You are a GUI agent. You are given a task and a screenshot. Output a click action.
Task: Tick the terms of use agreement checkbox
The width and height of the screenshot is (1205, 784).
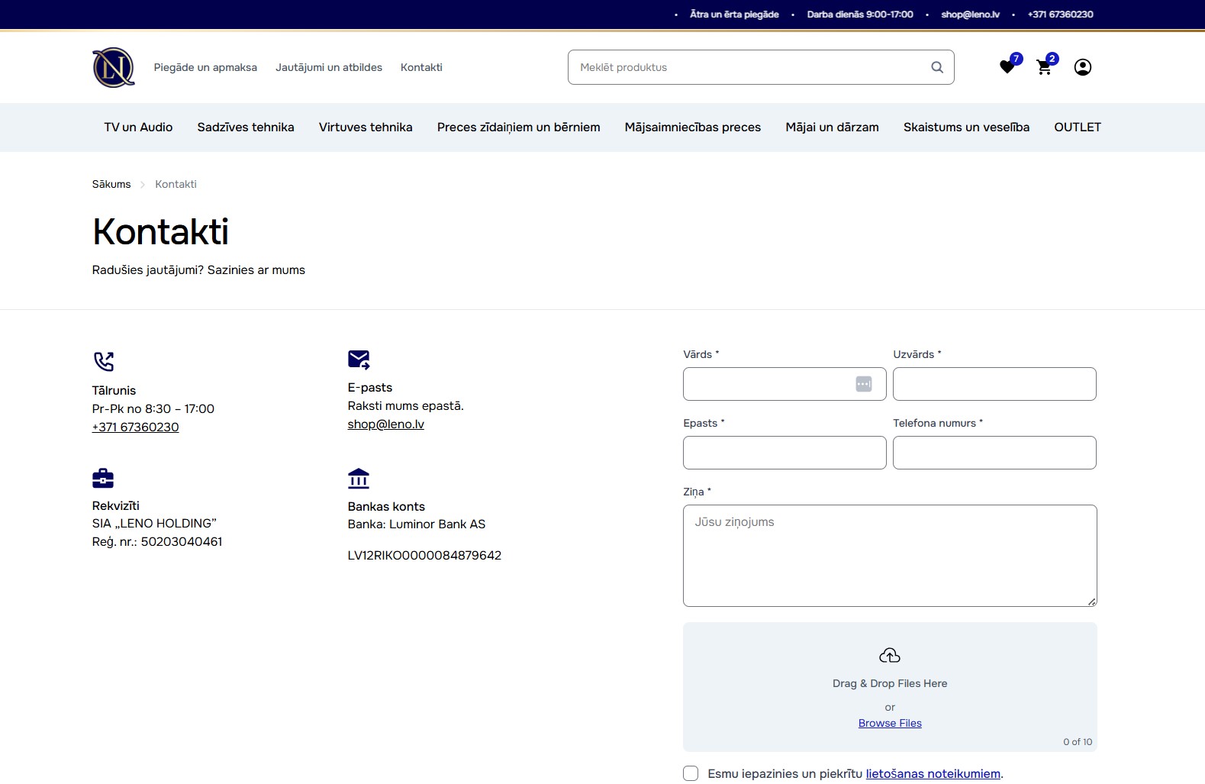tap(691, 773)
